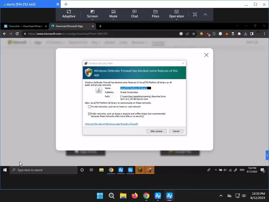Click the share page icon in address bar

[x=187, y=34]
